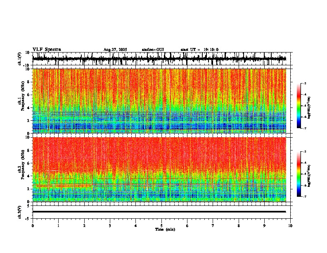Screen dimensions: 327x253
Task: Click the ch.2 spectrogram panel
Action: click(159, 169)
